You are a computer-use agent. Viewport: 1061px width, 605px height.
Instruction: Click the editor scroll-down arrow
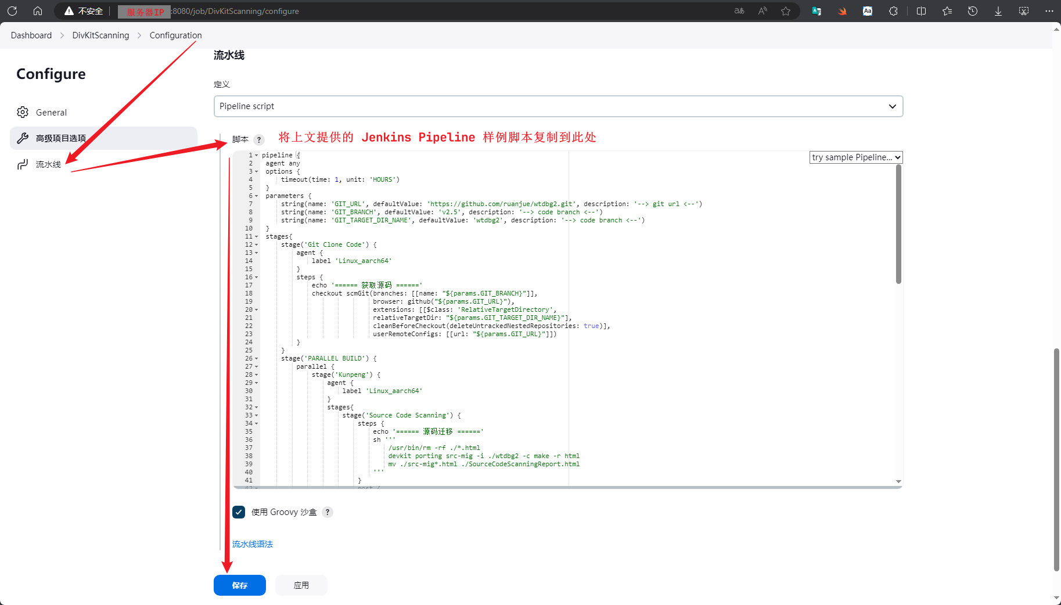[898, 481]
